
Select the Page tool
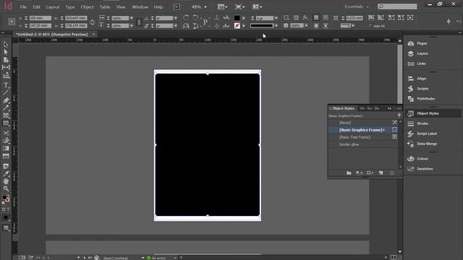pyautogui.click(x=6, y=59)
